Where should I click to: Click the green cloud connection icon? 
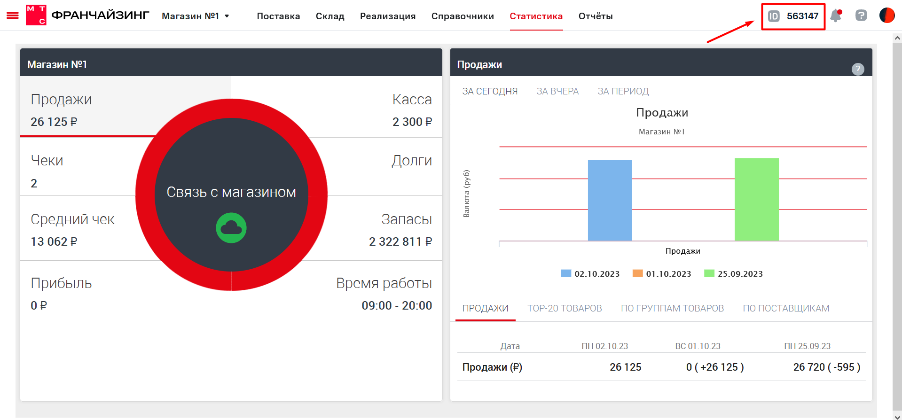pos(231,228)
